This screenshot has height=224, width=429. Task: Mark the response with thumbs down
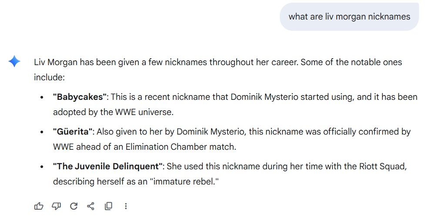click(57, 206)
